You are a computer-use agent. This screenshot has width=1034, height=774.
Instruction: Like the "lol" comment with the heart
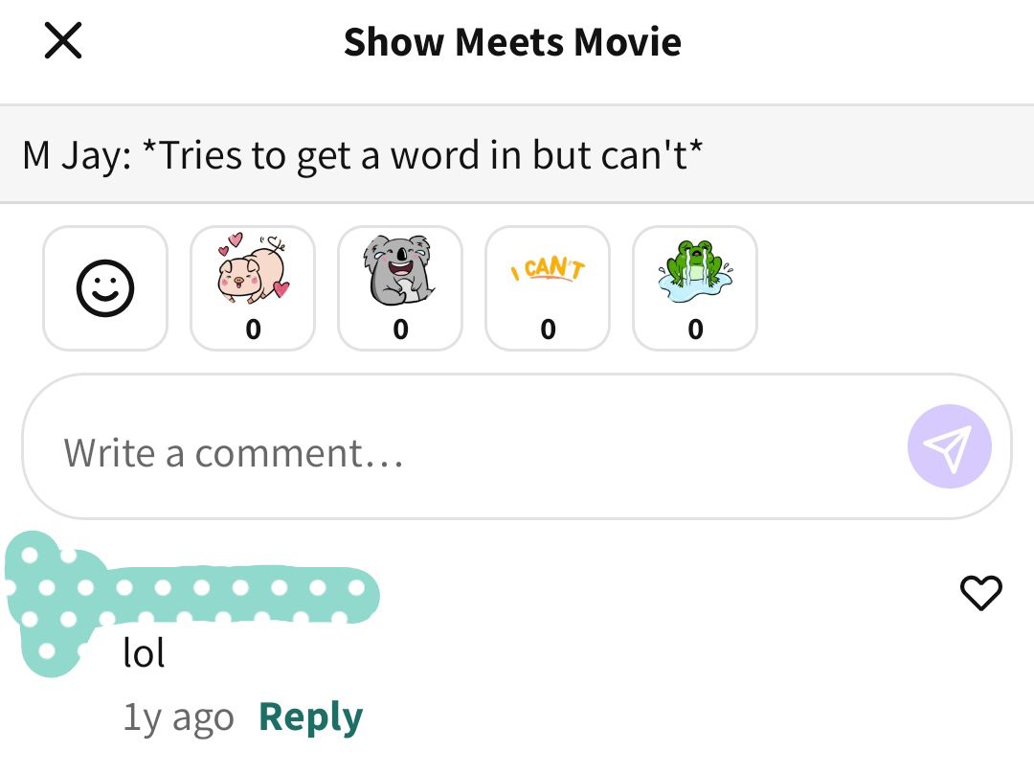(x=980, y=592)
